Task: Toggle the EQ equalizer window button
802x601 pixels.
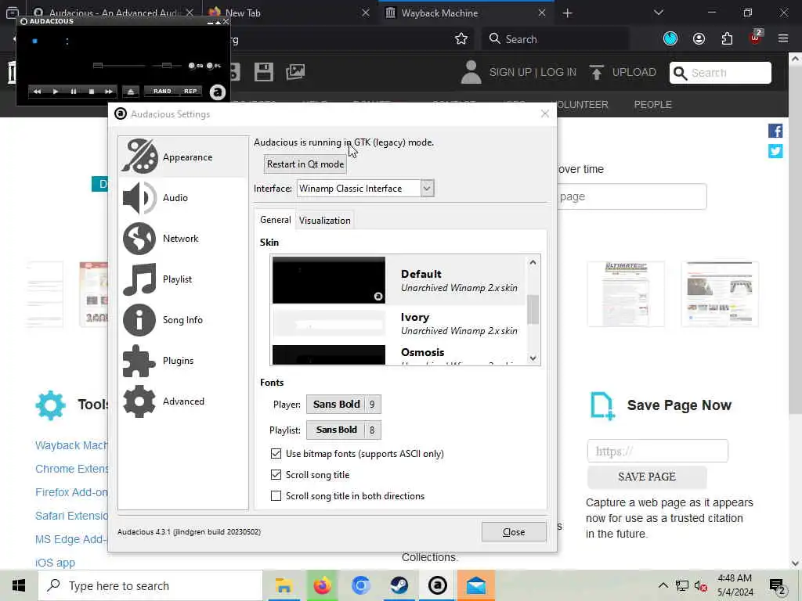Action: pos(195,66)
